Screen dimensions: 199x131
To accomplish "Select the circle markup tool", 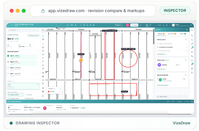I will [x=43, y=51].
